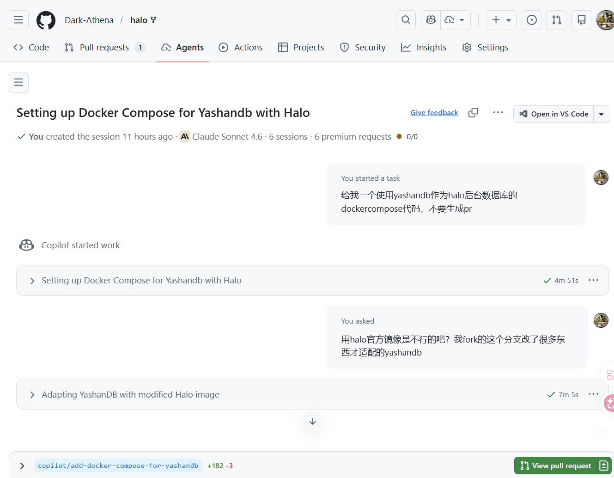
Task: Expand 'Setting up Docker Compose' session log
Action: [32, 281]
